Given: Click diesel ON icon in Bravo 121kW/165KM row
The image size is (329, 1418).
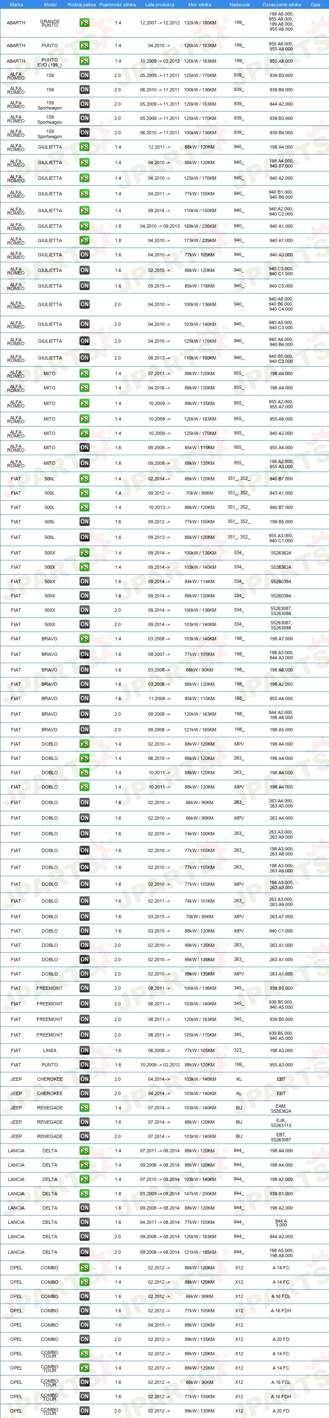Looking at the screenshot, I should 84,729.
